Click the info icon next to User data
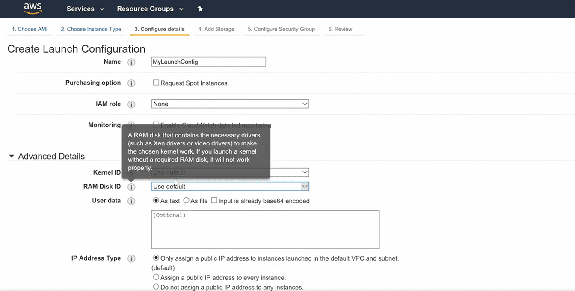575x291 pixels. point(131,201)
